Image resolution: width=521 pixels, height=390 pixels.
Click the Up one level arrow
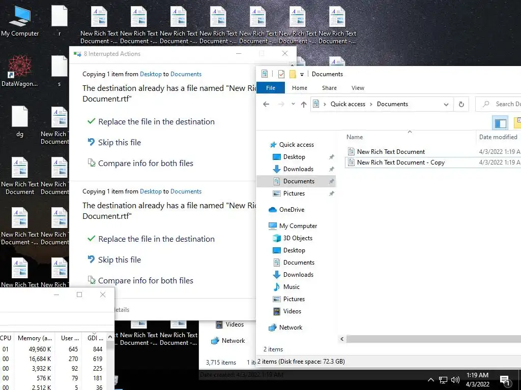pyautogui.click(x=304, y=104)
